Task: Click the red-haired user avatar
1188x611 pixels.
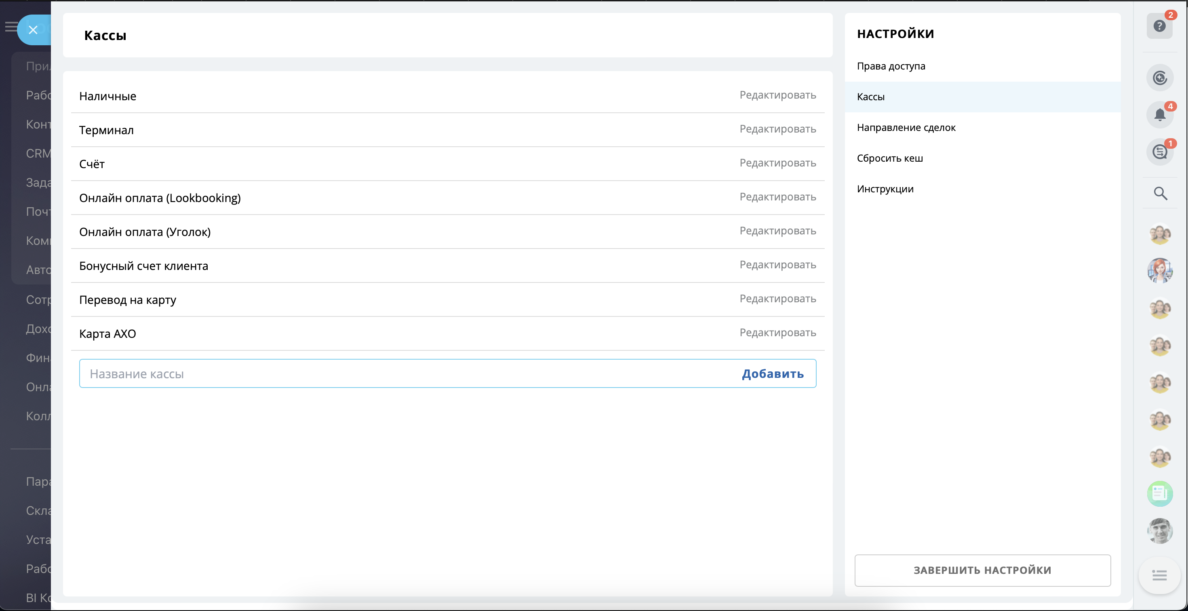Action: tap(1159, 271)
